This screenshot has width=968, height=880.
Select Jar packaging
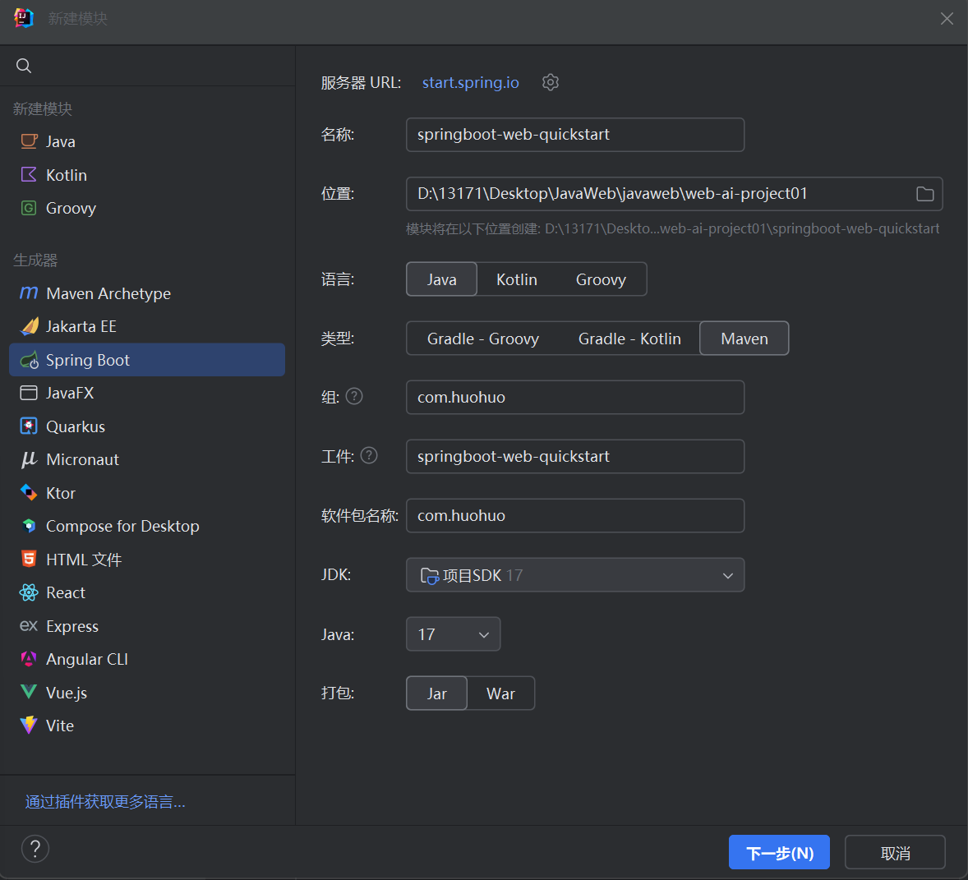click(436, 693)
